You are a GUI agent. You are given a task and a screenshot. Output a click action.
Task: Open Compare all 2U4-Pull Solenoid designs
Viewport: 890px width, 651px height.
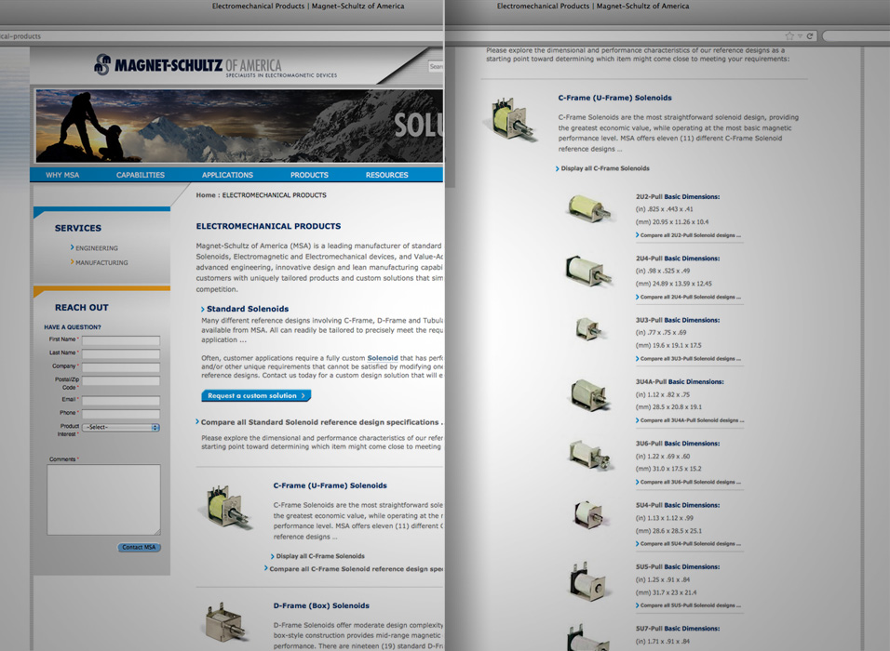pos(690,297)
